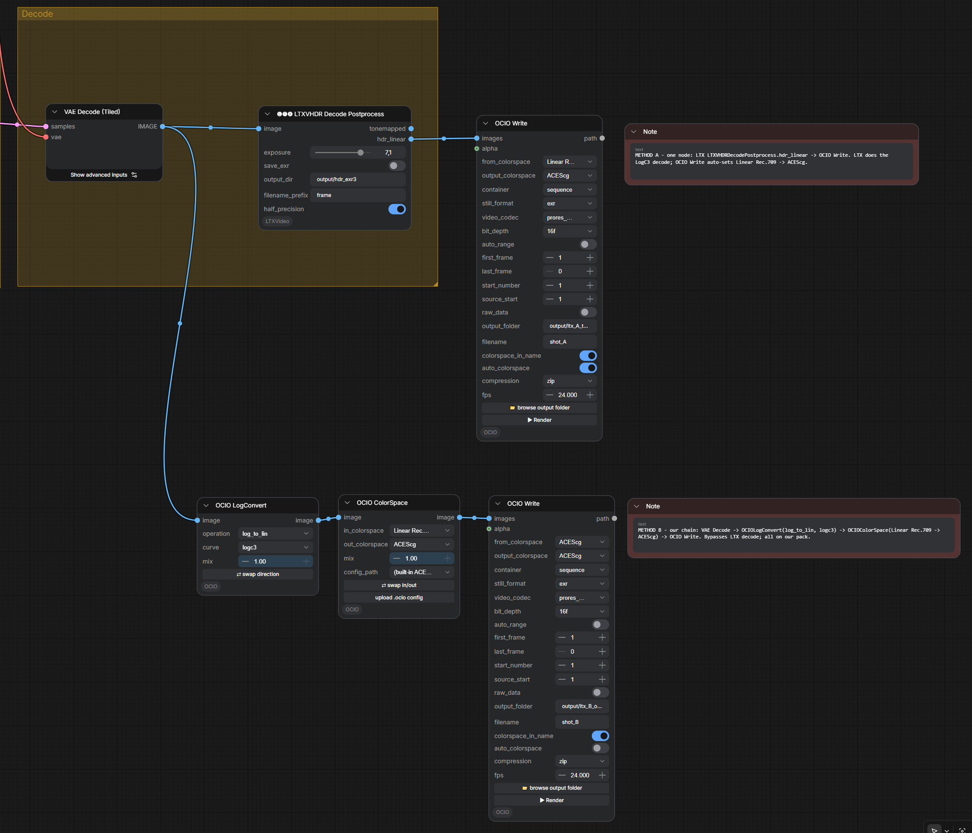Click the samples input port on VAE Decode
Screen dimensions: 972x833
point(46,127)
